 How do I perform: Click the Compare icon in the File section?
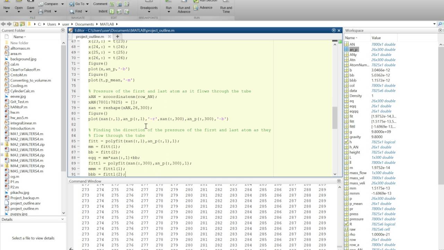[x=41, y=4]
